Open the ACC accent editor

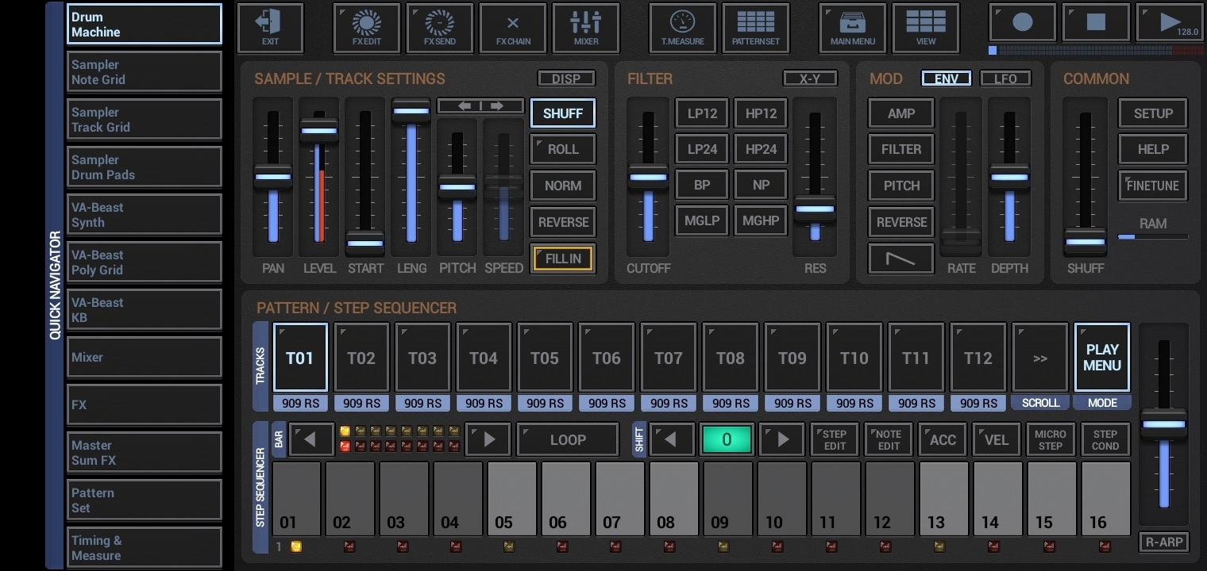point(943,439)
